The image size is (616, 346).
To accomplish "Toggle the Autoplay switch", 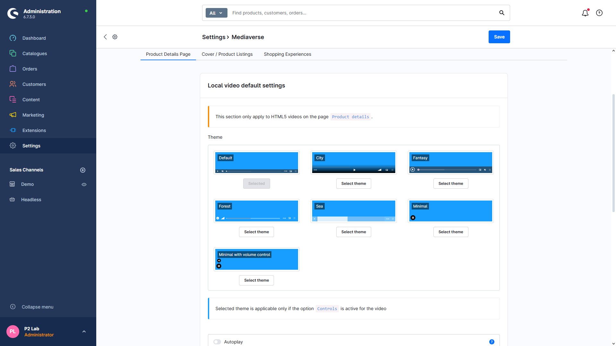I will 217,342.
